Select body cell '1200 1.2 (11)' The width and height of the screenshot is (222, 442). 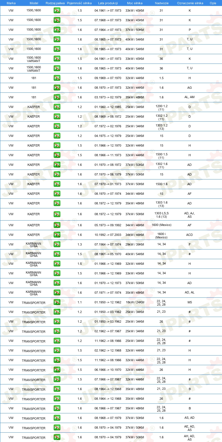161,107
